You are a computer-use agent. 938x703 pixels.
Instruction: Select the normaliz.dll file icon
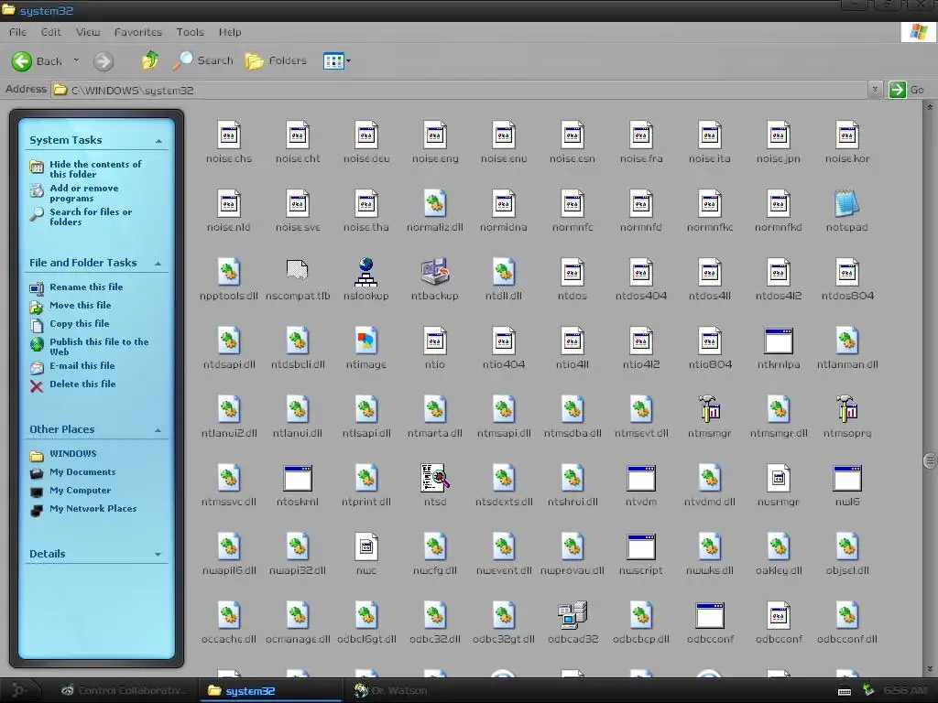pos(435,204)
